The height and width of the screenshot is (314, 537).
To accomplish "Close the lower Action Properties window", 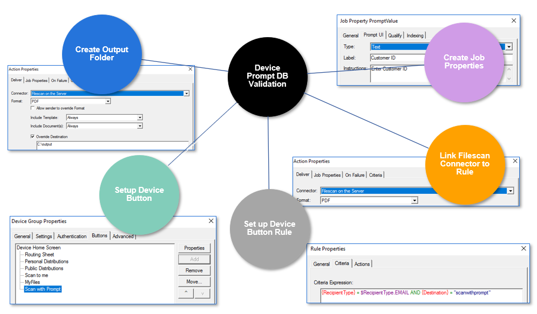I will tap(515, 161).
